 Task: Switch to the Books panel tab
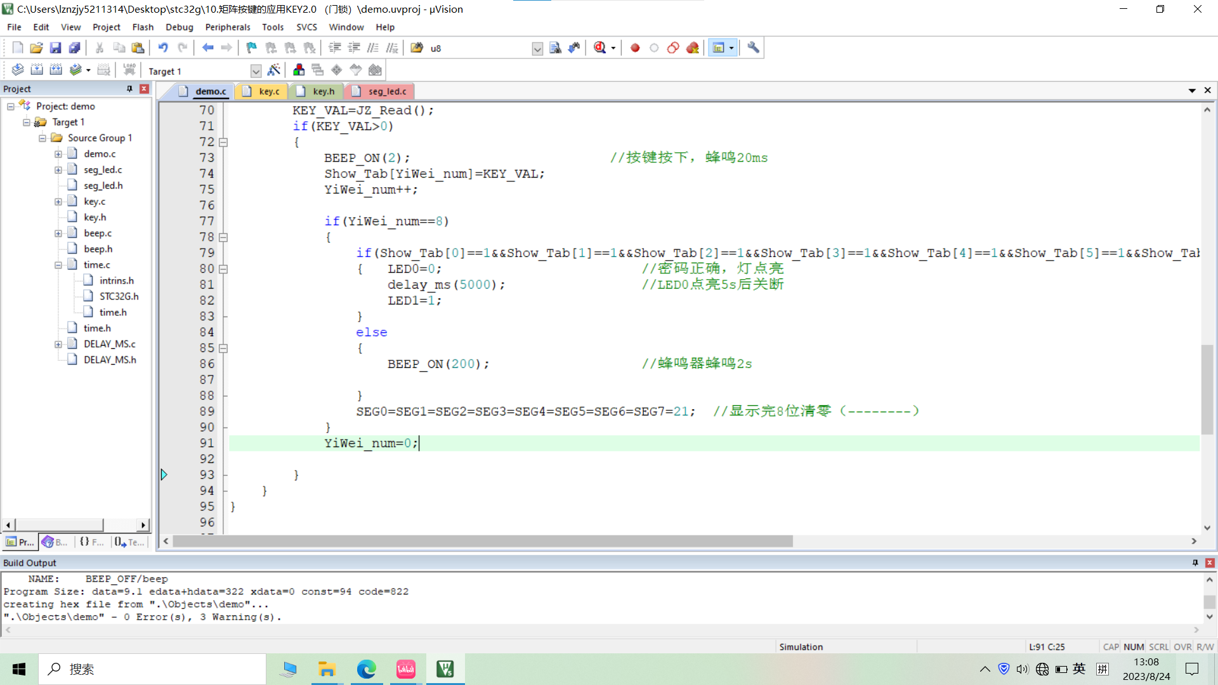(55, 542)
